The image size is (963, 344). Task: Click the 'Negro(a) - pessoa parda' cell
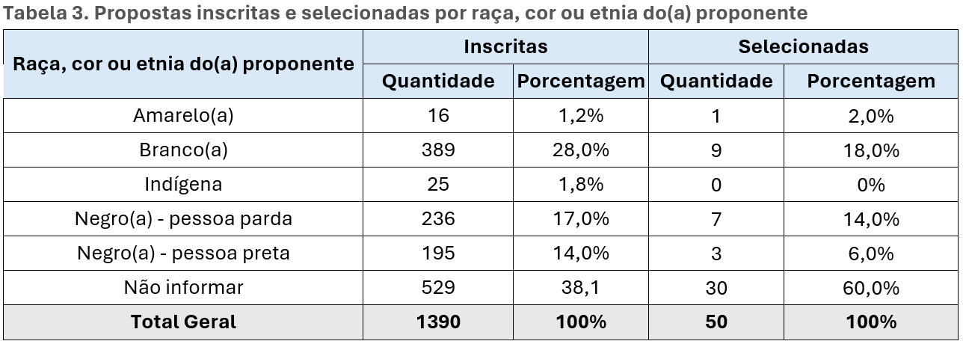click(x=183, y=218)
